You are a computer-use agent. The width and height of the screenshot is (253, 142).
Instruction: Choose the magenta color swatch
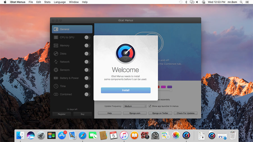tap(163, 87)
